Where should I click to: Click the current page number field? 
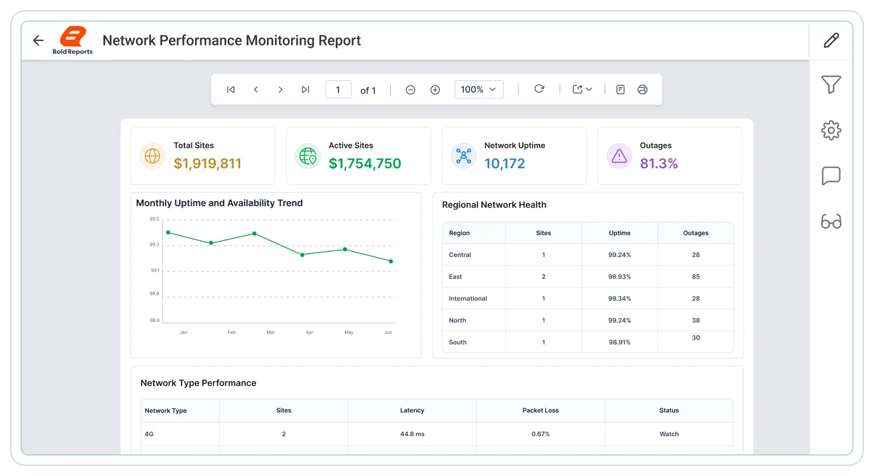coord(338,89)
